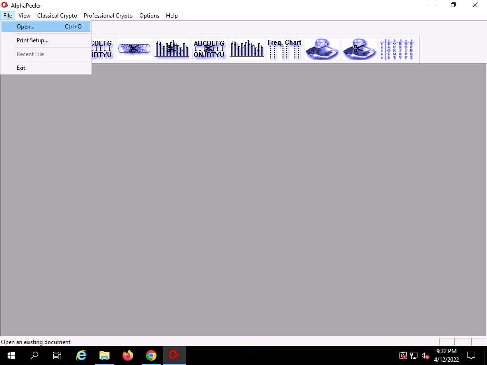This screenshot has width=487, height=365.
Task: Choose Print Setup... in File menu
Action: [32, 40]
